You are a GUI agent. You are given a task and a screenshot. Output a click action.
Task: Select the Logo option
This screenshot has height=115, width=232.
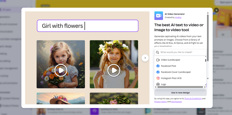180,84
